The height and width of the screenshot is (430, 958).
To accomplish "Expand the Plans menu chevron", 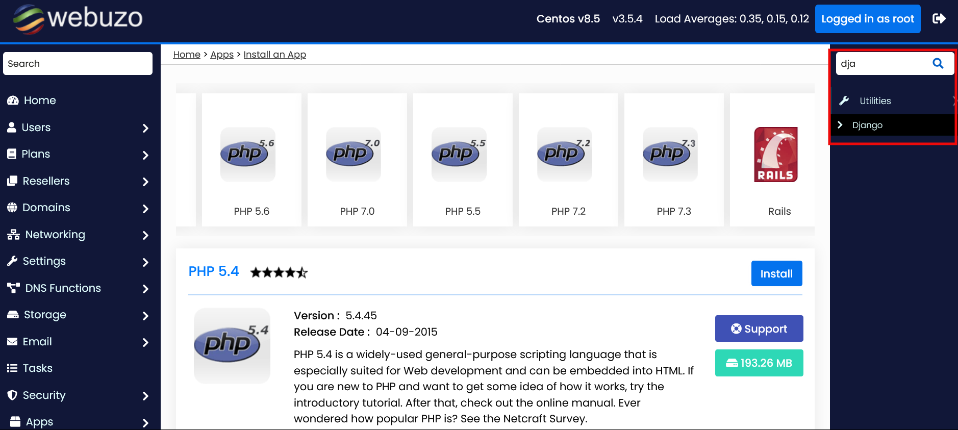I will click(x=145, y=155).
